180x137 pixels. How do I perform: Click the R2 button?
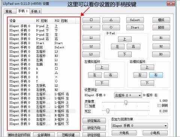(x=161, y=46)
